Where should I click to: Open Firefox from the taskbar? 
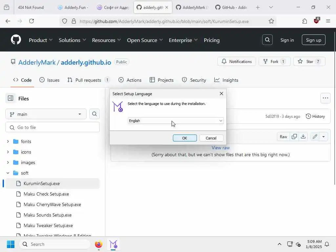98,244
